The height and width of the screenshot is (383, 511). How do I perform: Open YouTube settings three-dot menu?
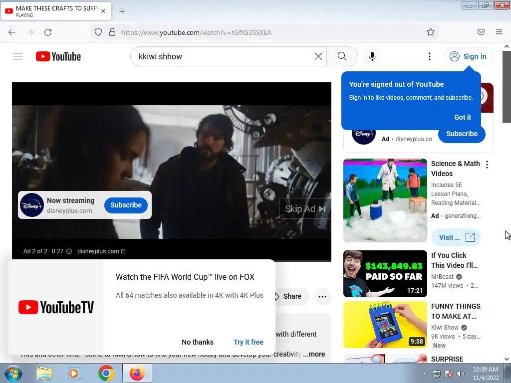430,56
